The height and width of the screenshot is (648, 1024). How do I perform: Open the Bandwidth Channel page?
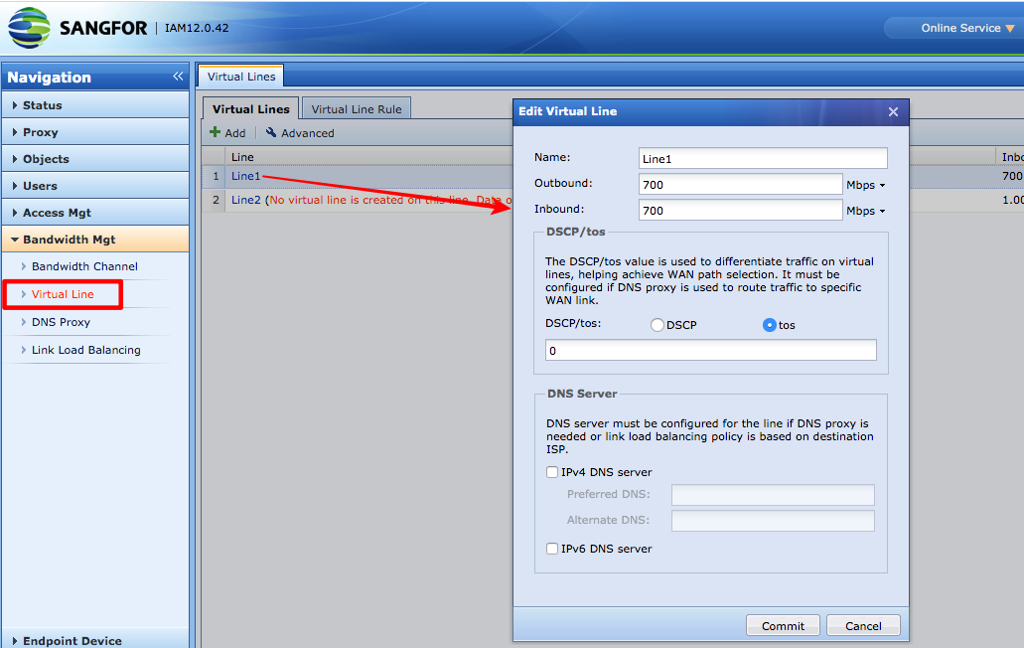point(84,266)
